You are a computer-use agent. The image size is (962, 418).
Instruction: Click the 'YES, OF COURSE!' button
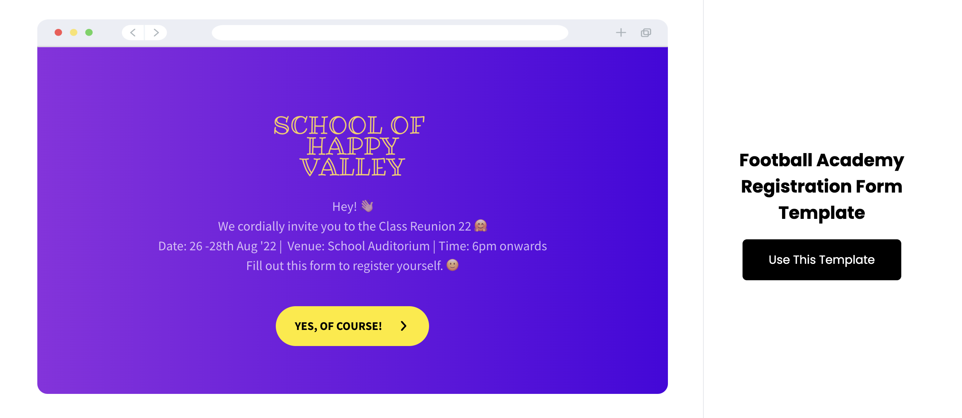click(x=352, y=326)
